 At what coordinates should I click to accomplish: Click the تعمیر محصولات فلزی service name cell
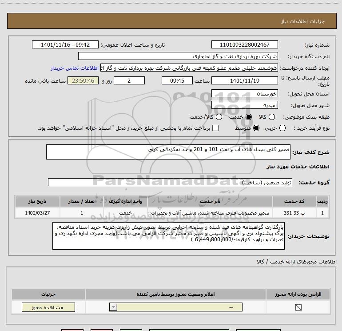210,213
